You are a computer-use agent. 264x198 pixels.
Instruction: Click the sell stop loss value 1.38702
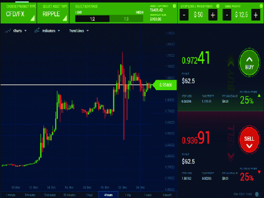pos(187,178)
